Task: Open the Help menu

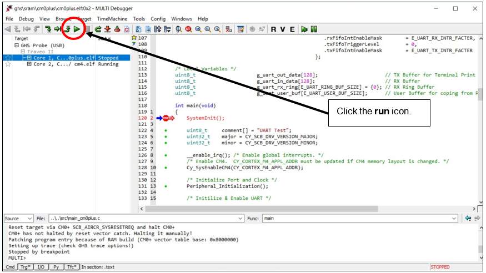Action: pyautogui.click(x=203, y=18)
